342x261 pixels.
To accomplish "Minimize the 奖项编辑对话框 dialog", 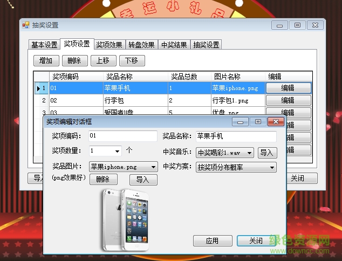I will click(241, 121).
